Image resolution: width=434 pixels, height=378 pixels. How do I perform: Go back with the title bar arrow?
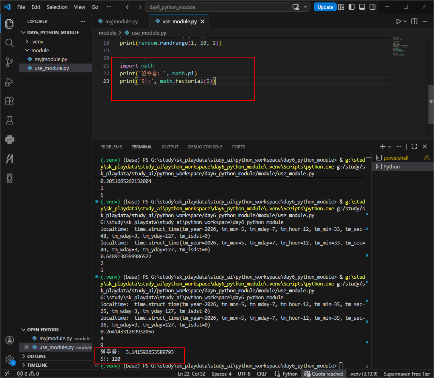coord(129,7)
